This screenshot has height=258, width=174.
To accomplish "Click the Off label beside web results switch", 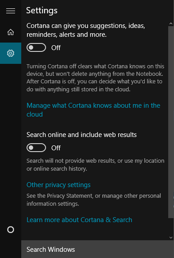I will pos(56,148).
